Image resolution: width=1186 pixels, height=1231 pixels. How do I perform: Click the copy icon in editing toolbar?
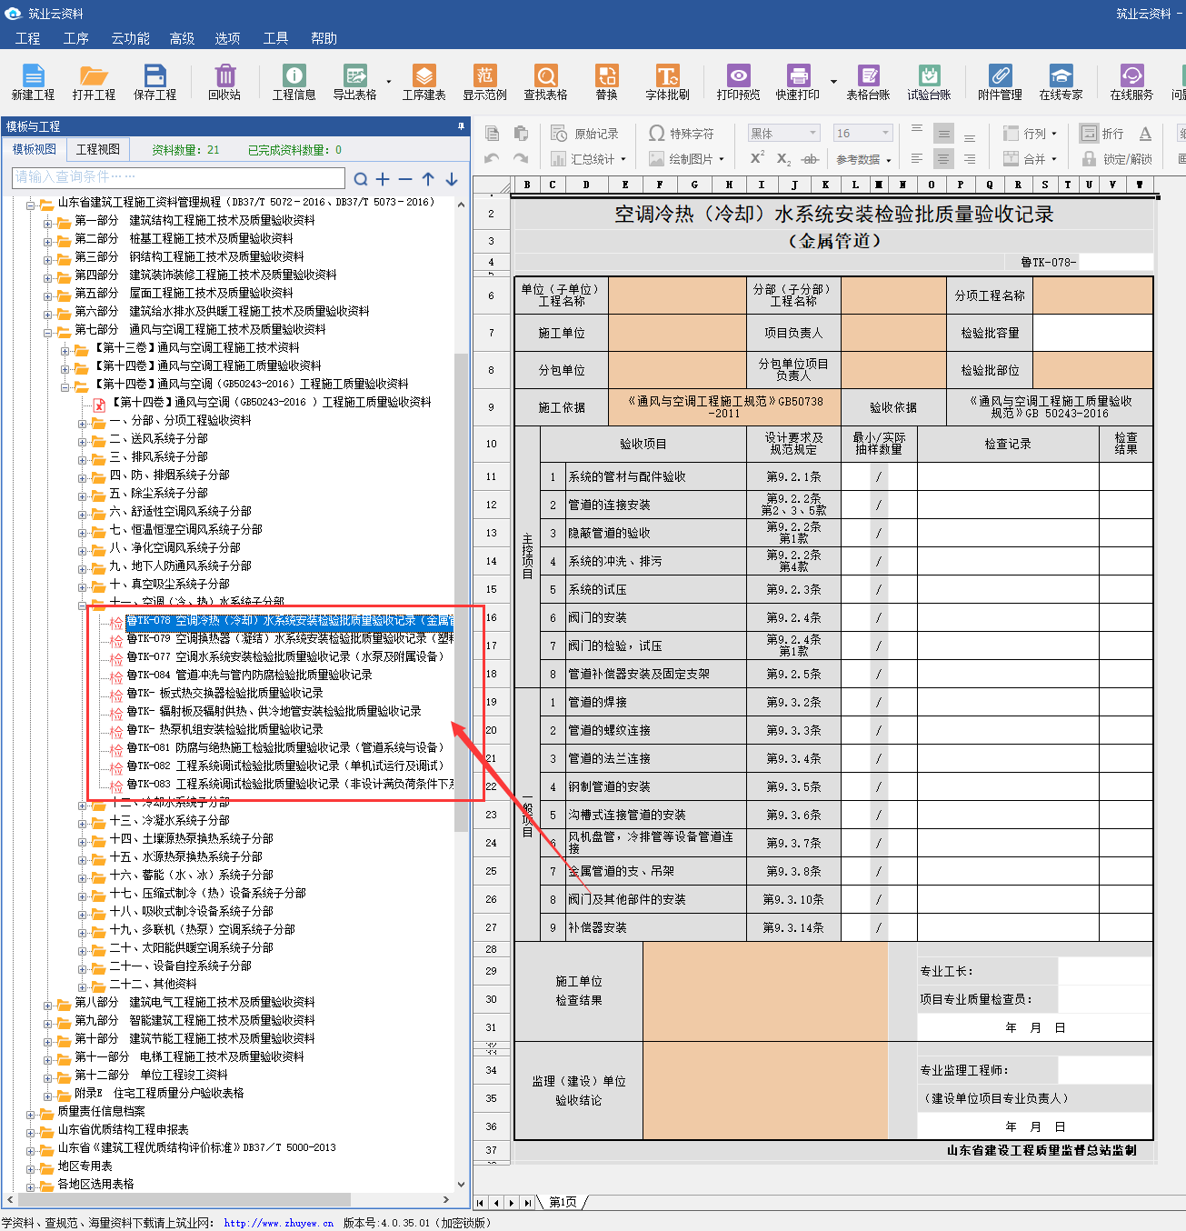click(x=492, y=134)
